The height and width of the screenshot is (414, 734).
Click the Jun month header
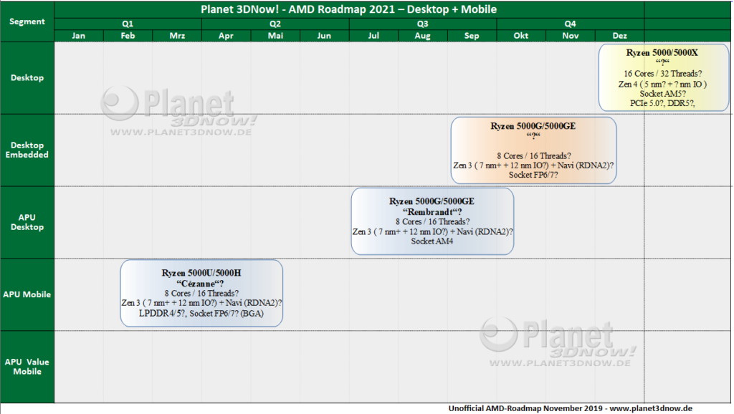coord(324,36)
